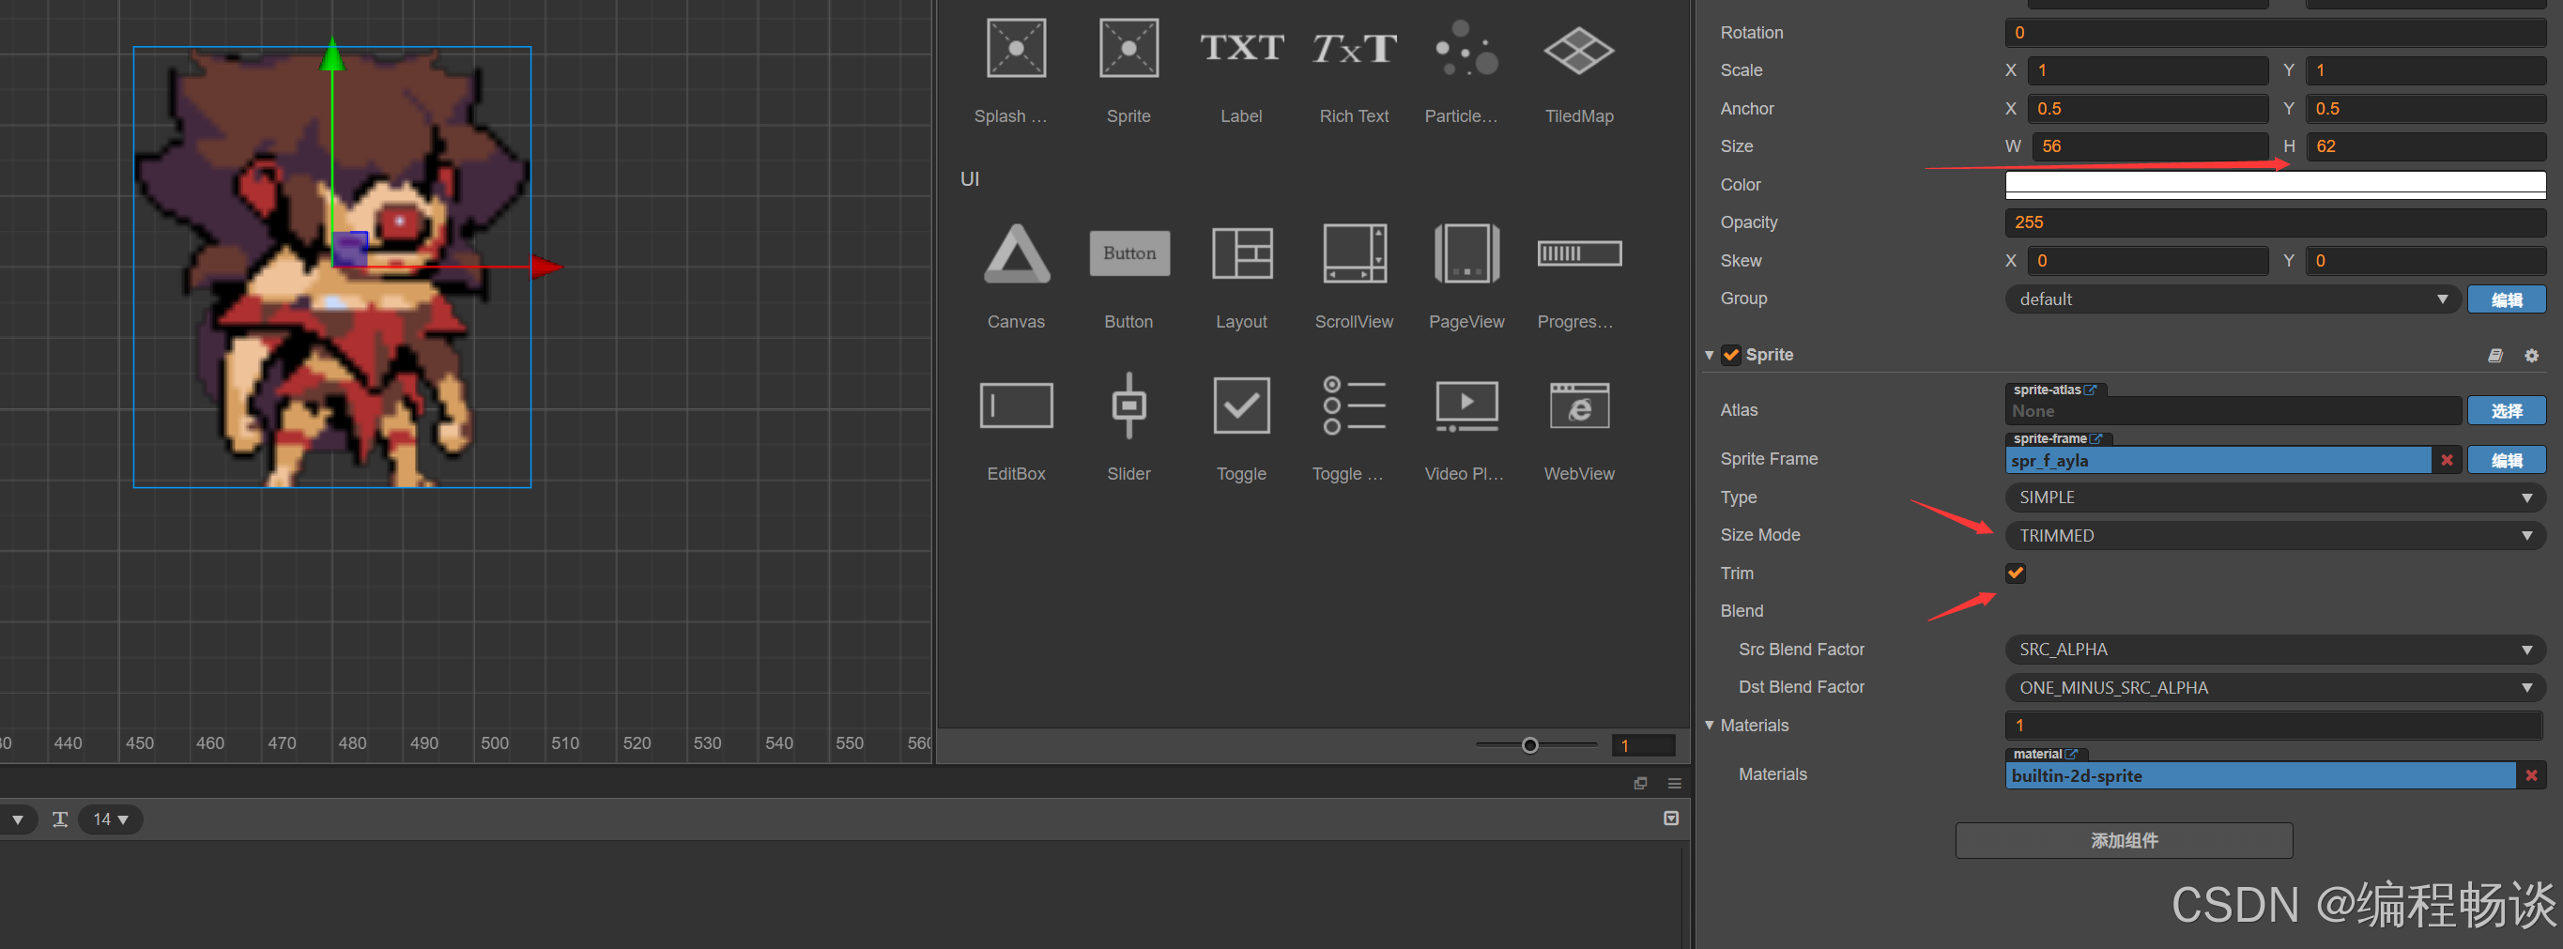Toggle the console collapse checkbox icon

[1670, 818]
